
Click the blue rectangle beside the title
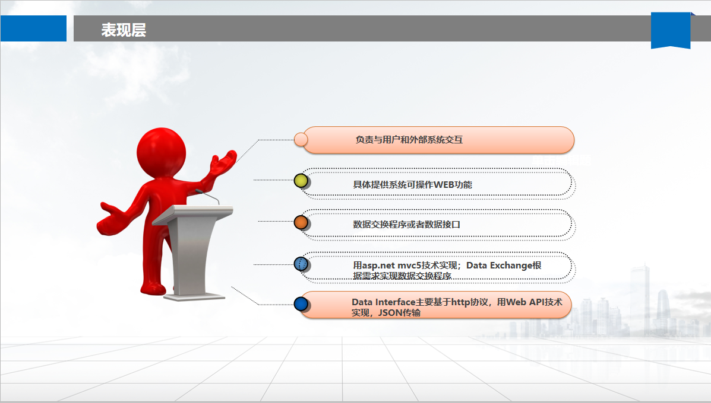(33, 28)
